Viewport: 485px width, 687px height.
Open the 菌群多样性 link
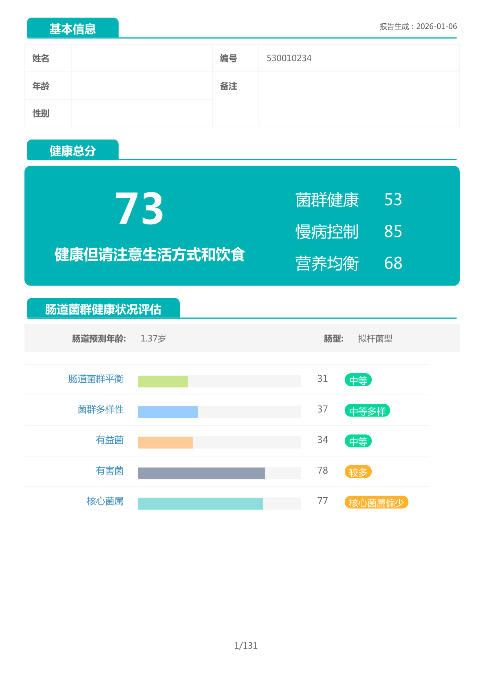101,410
